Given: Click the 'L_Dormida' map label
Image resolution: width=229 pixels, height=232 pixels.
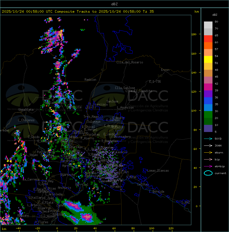Looking at the screenshot, I should pos(157,191).
